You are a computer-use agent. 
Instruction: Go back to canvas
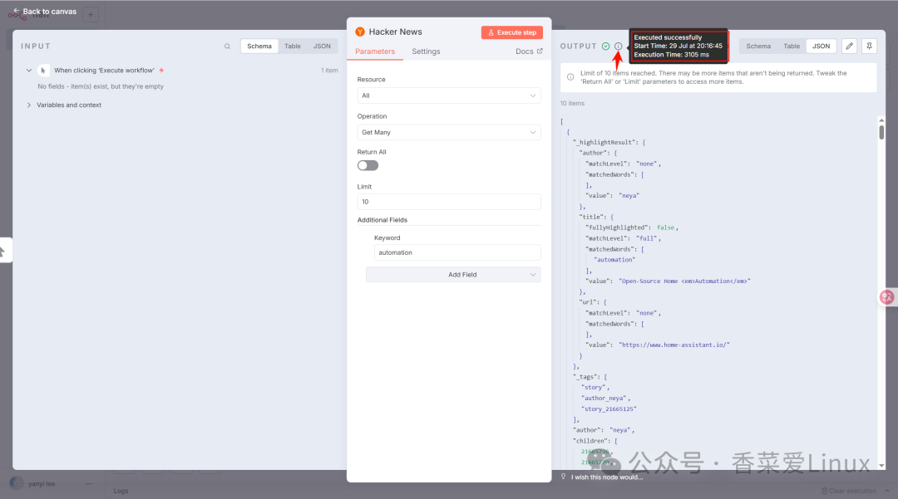click(45, 12)
